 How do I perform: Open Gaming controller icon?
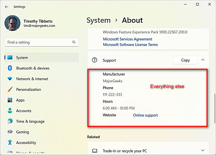click(x=10, y=132)
